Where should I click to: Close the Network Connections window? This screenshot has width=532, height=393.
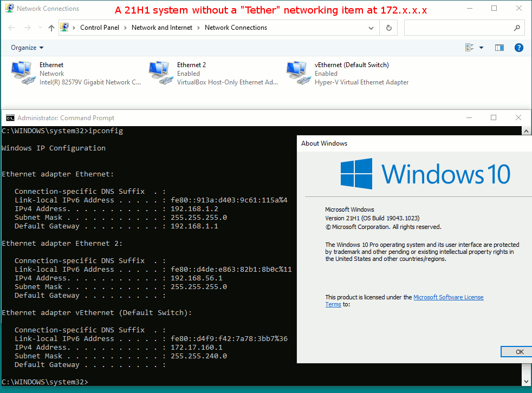coord(519,9)
